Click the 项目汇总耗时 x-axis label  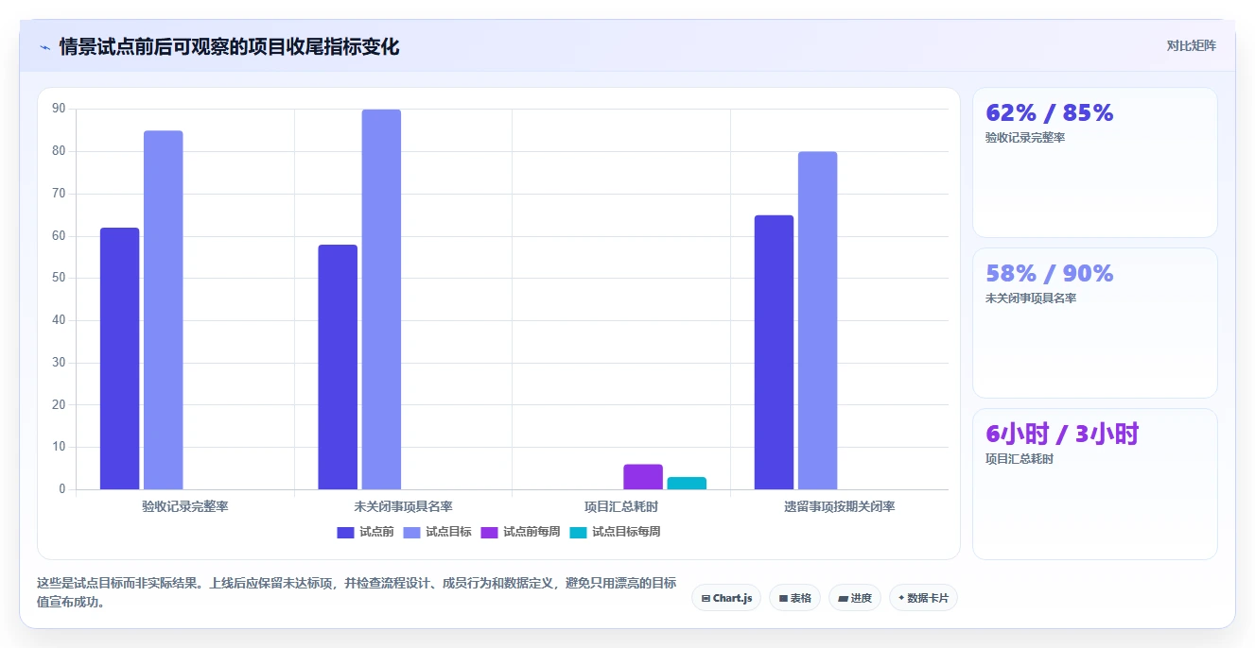coord(621,506)
